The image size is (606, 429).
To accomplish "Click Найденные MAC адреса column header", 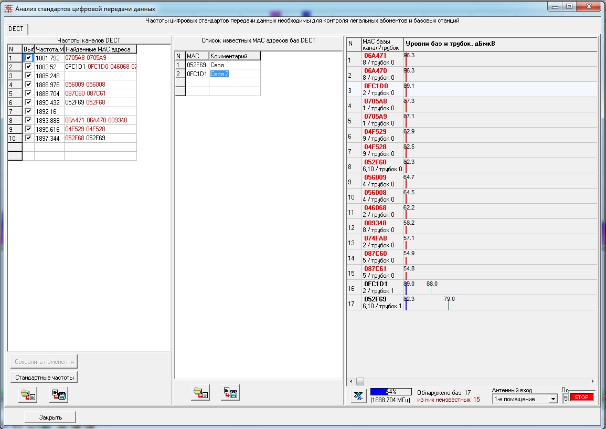I will (x=100, y=49).
